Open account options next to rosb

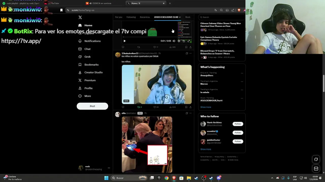tap(109, 168)
